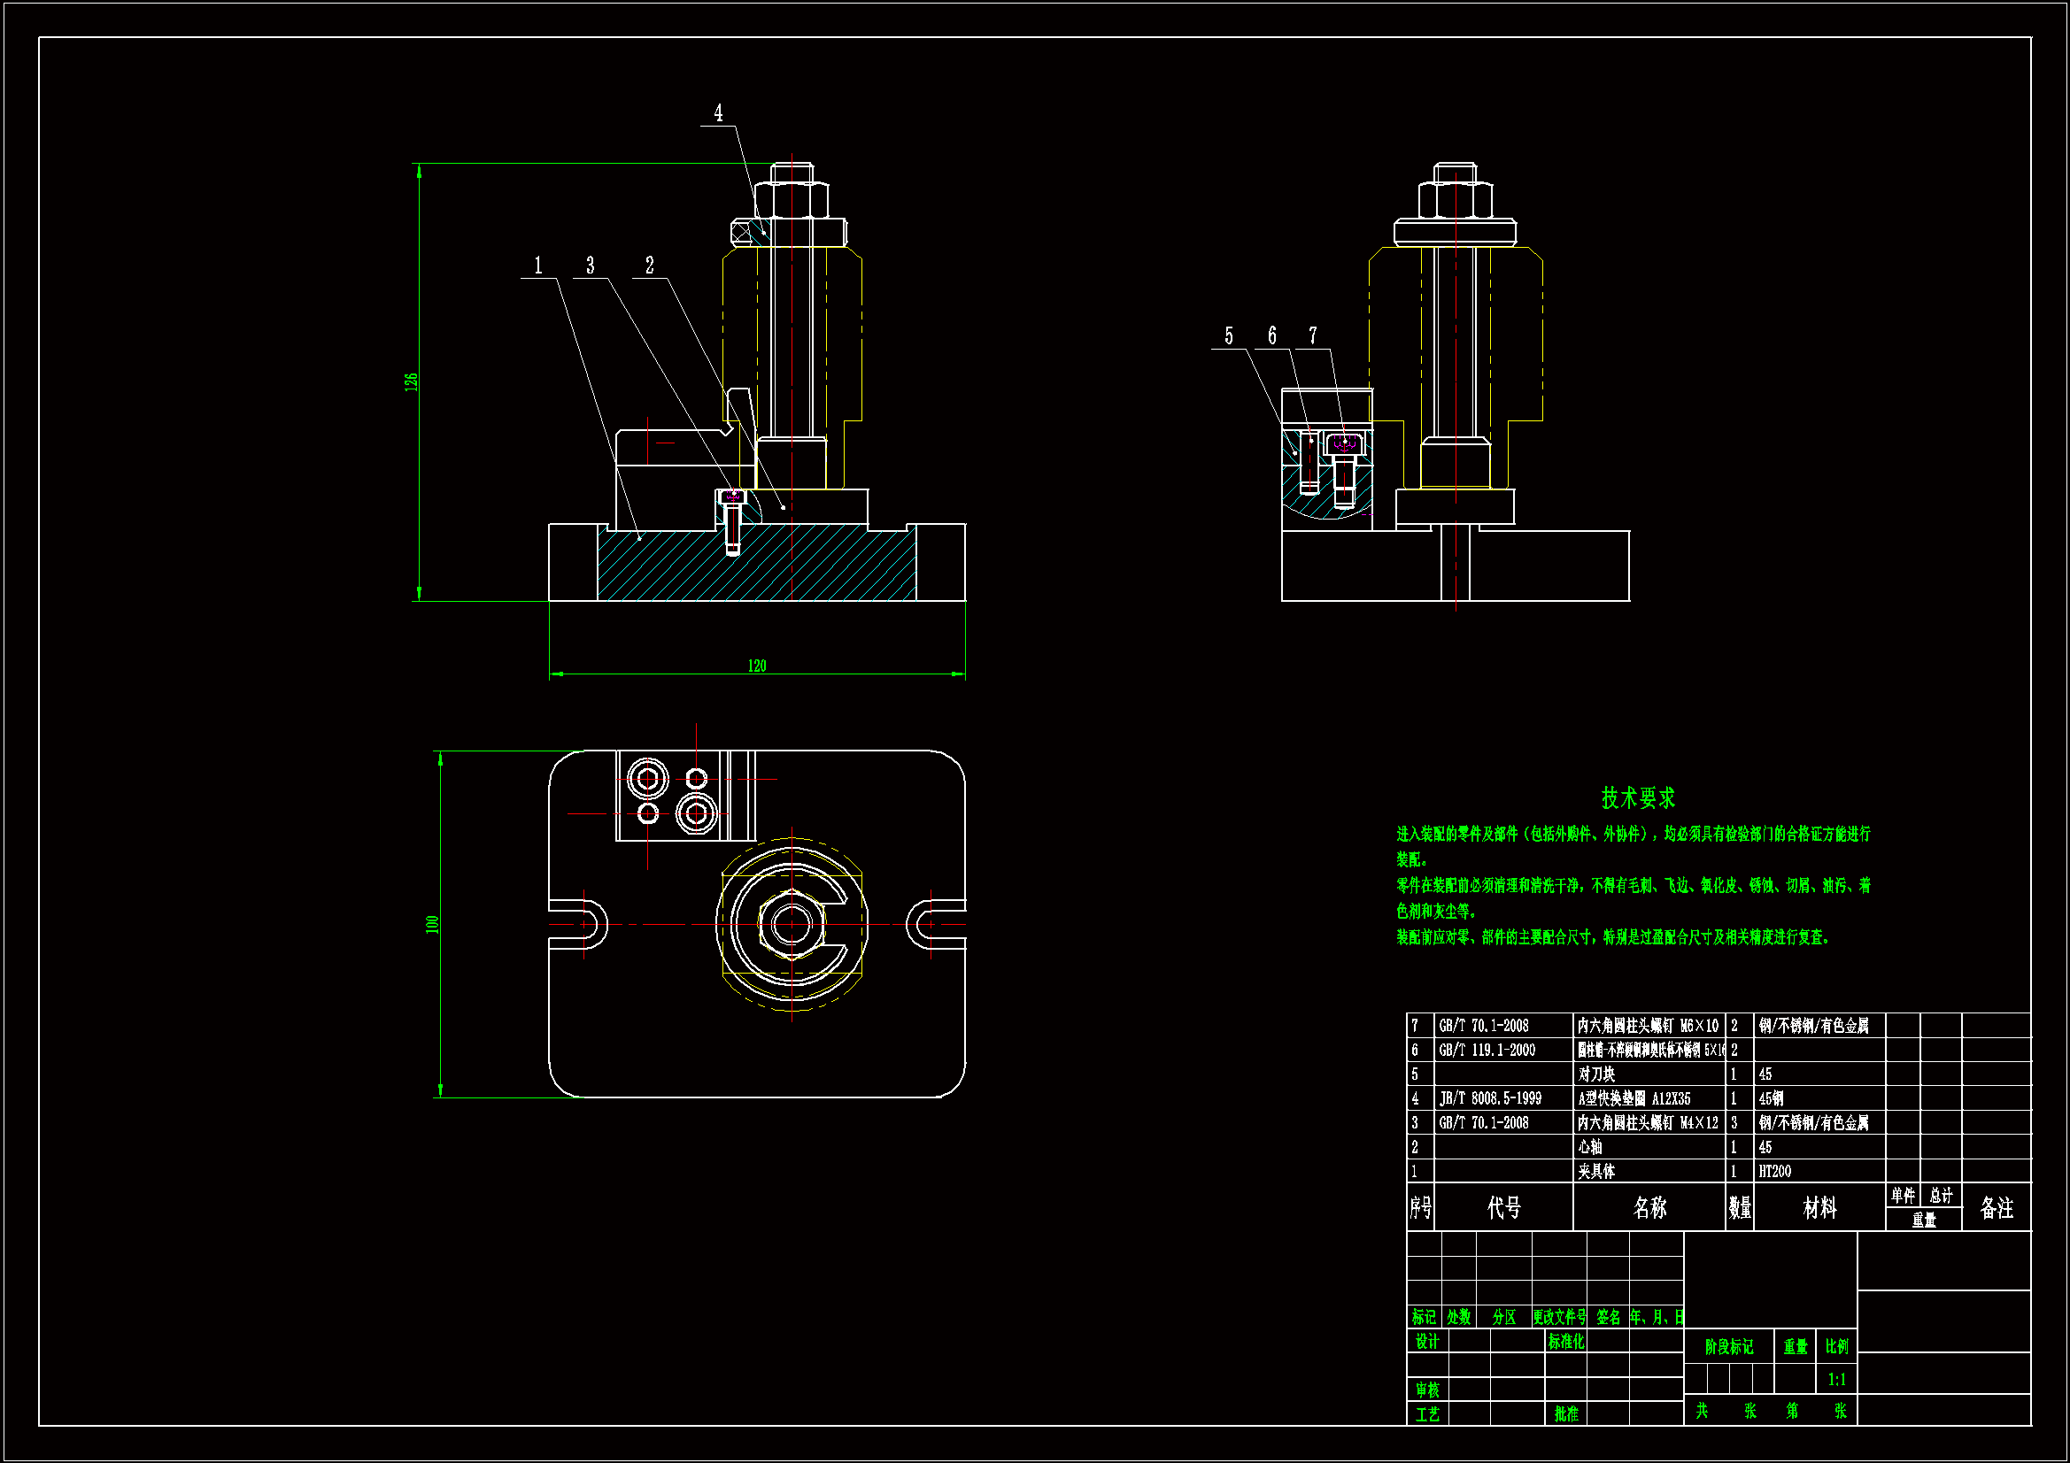Click the 技术要求 heading text
The width and height of the screenshot is (2070, 1463).
tap(1637, 797)
